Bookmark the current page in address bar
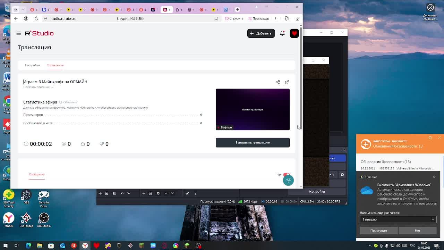 click(x=216, y=18)
